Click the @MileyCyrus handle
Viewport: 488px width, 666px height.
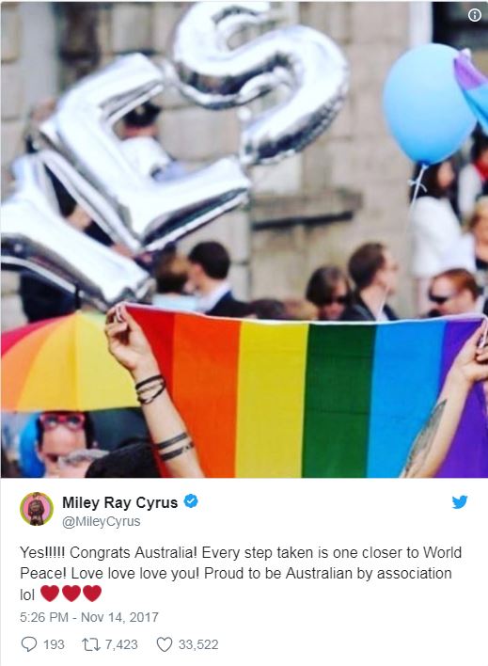point(102,521)
